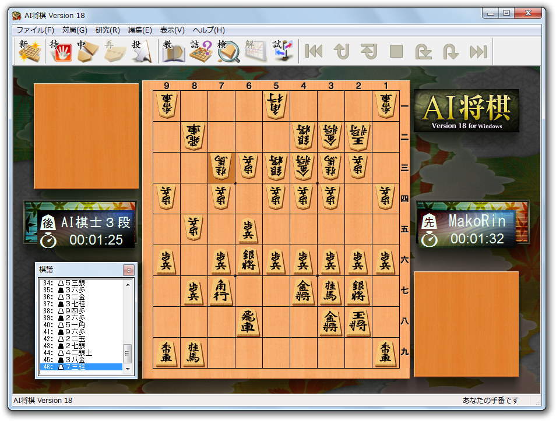
Task: Open the 表示(V) menu
Action: pos(172,30)
